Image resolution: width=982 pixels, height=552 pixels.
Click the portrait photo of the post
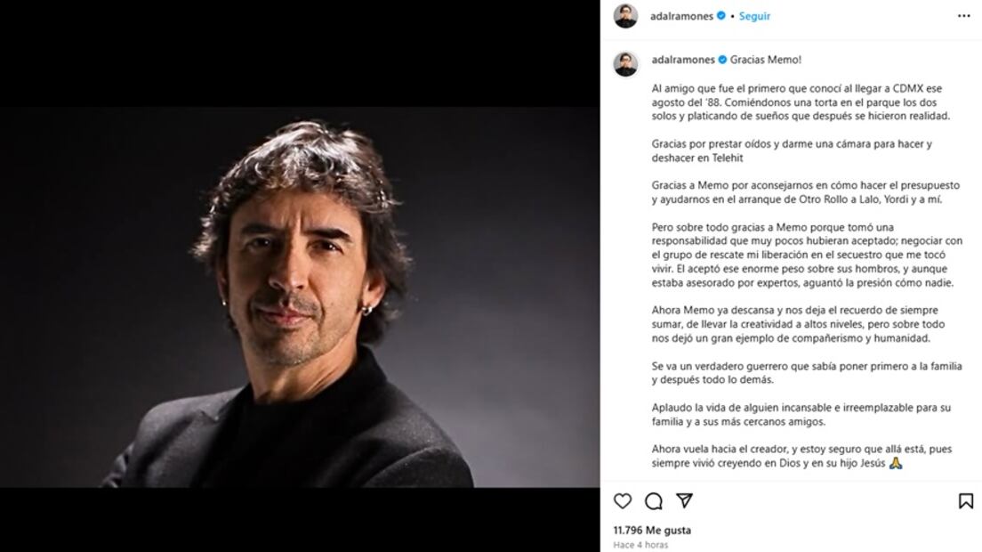click(x=300, y=297)
